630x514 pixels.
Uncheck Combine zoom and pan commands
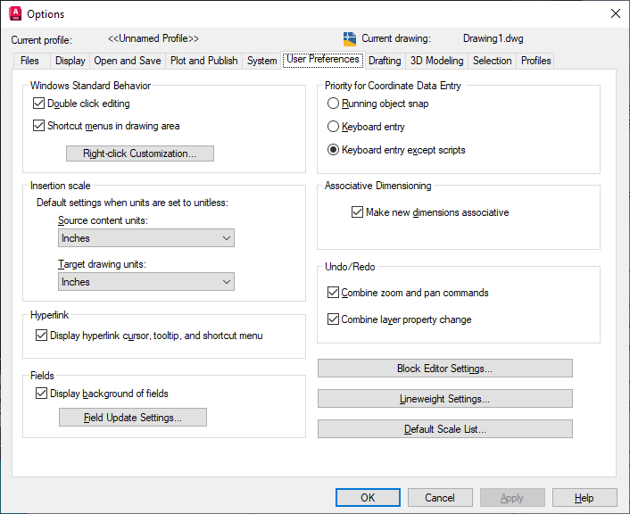click(333, 292)
